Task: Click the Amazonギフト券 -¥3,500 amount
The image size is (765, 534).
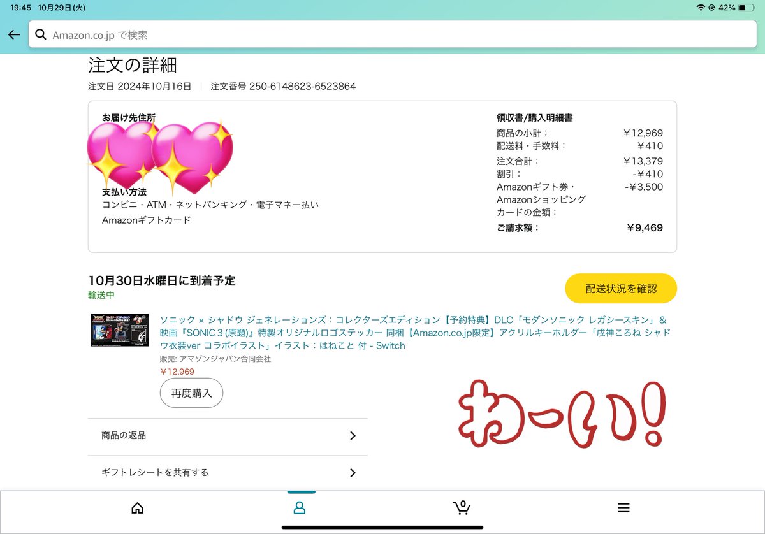Action: [644, 187]
